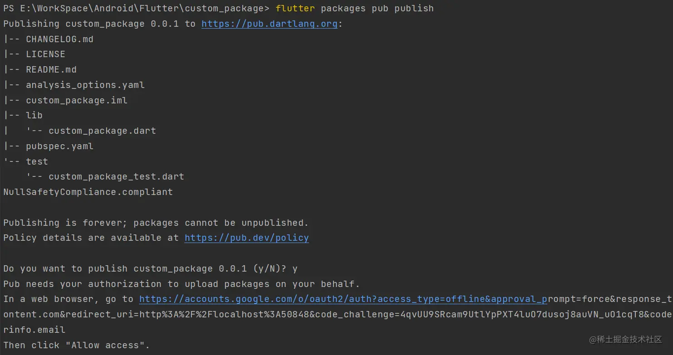
Task: Click the pubspec.yaml entry
Action: click(59, 146)
